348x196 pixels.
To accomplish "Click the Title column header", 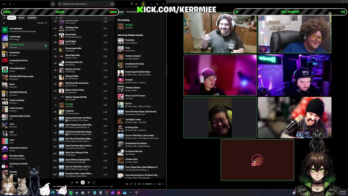I will click(61, 18).
